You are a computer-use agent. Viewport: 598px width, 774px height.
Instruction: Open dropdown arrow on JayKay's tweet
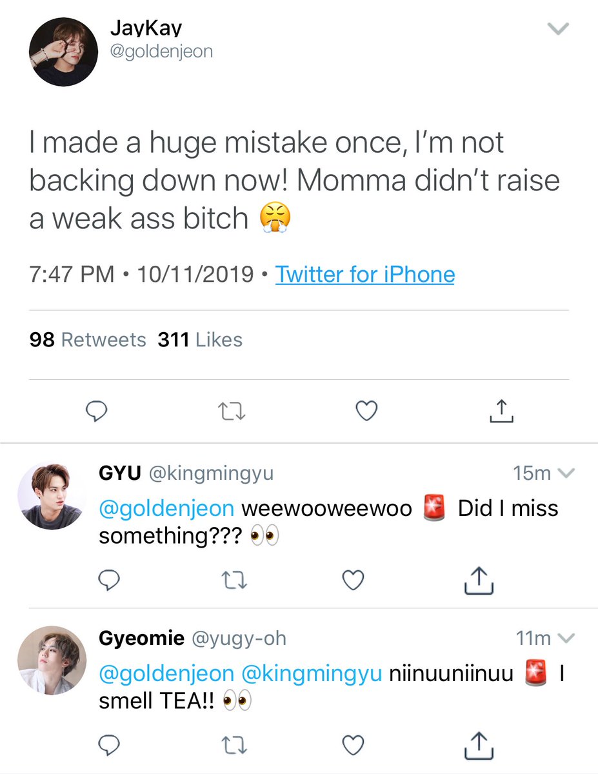click(x=557, y=29)
